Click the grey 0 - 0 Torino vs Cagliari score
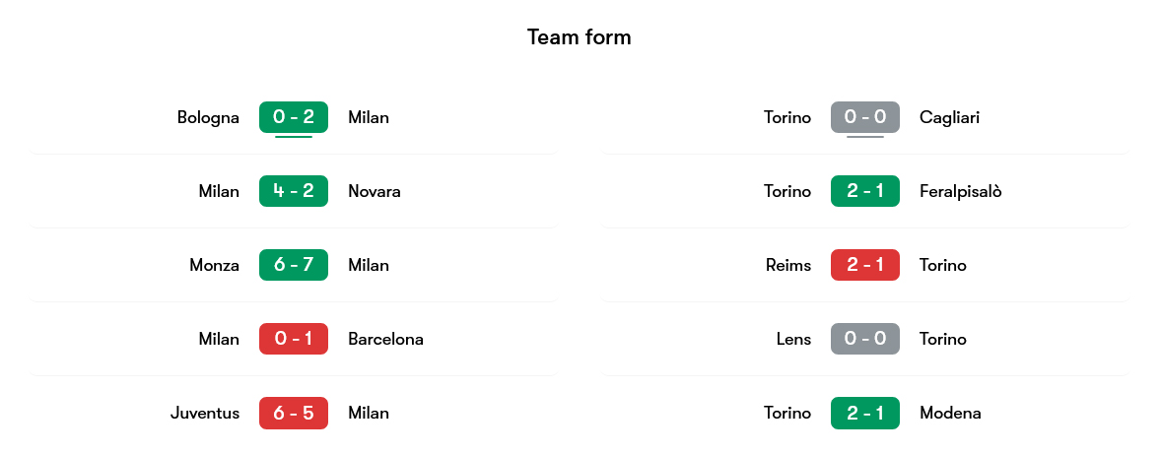1162x455 pixels. [865, 117]
